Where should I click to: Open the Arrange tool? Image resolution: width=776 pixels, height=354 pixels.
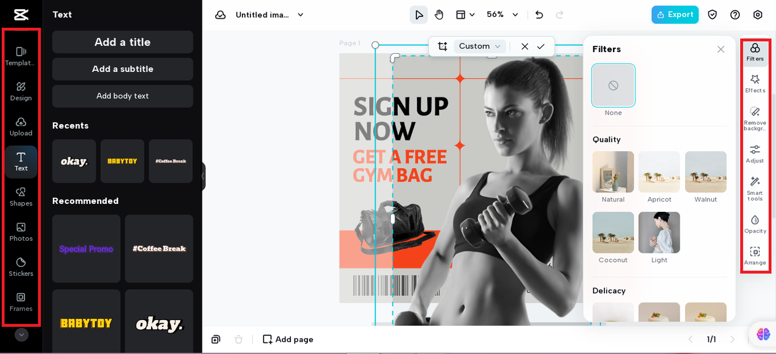(x=755, y=256)
